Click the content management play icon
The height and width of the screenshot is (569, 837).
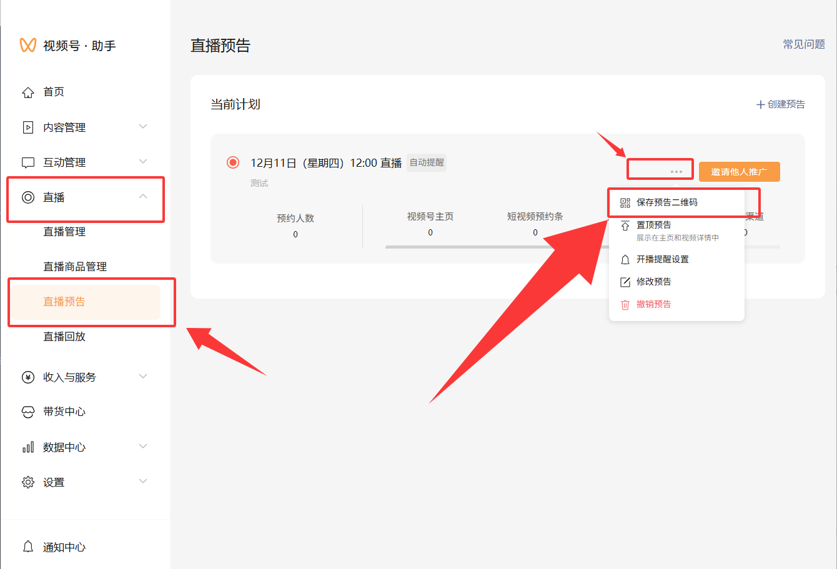tap(28, 127)
